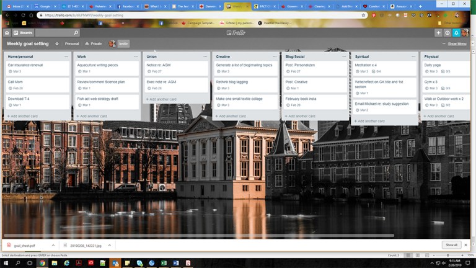
Task: Click the Trello logo in header
Action: coord(237,33)
